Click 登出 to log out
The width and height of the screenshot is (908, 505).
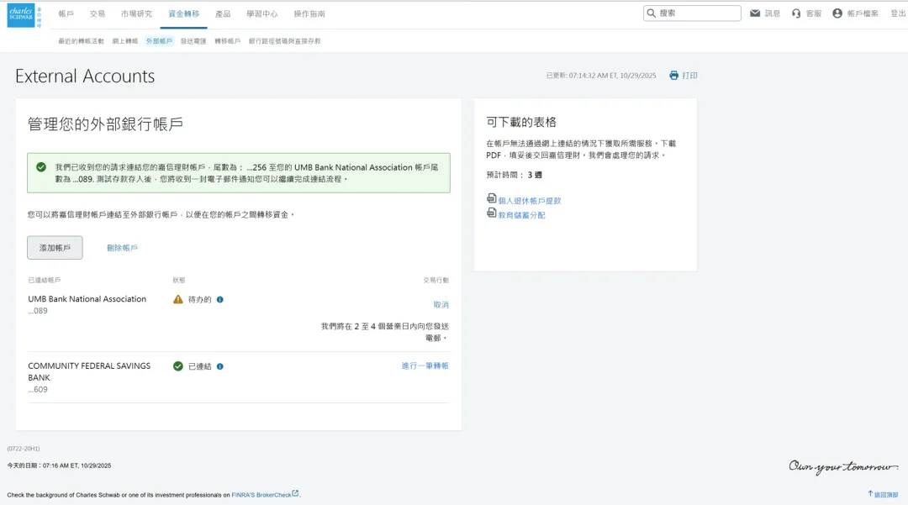pos(898,13)
